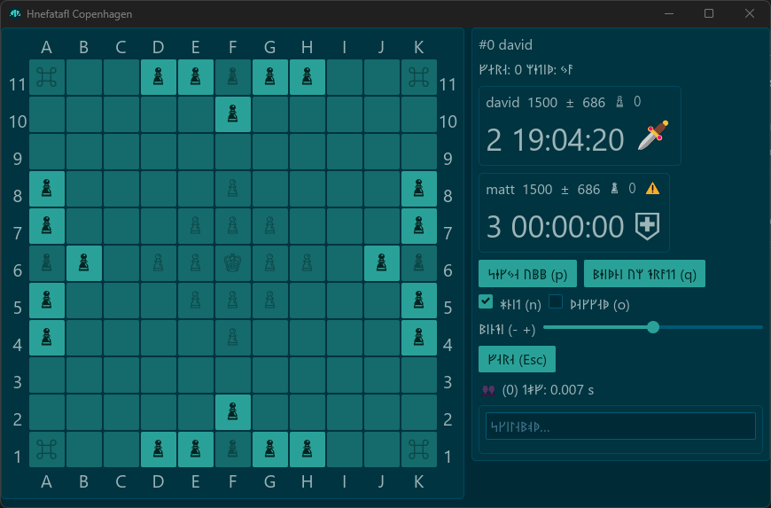Click the K11 corner restricted square
This screenshot has height=508, width=771.
(419, 77)
